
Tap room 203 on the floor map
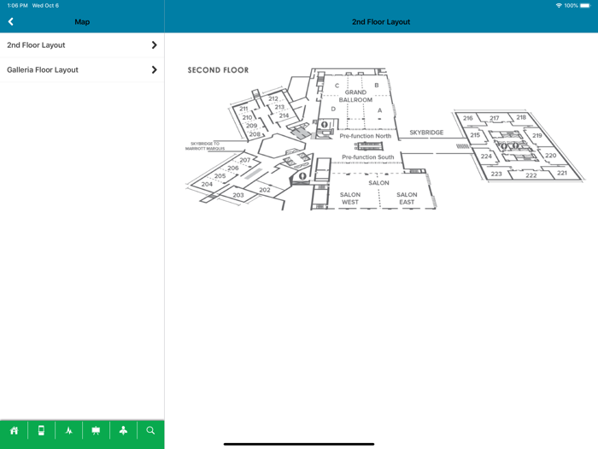click(x=238, y=195)
